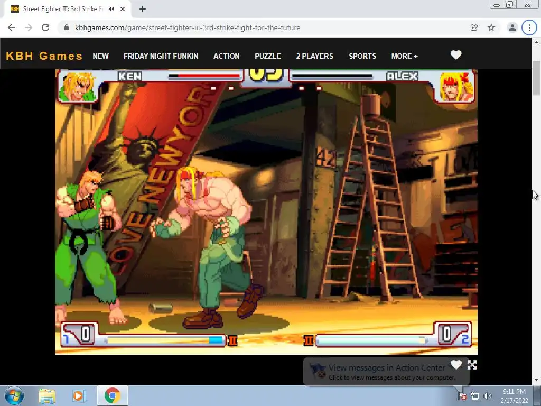Click Ken's red health bar
Screen dimensions: 541x406
204,76
